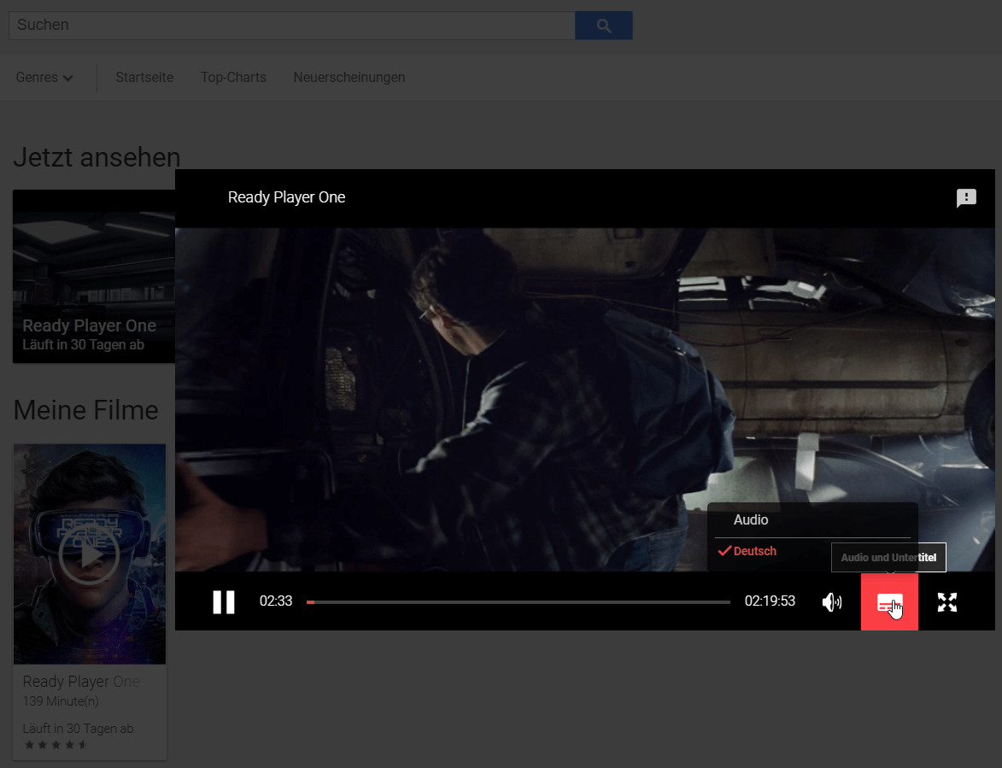Play Ready Player One from poster thumbnail

[90, 554]
